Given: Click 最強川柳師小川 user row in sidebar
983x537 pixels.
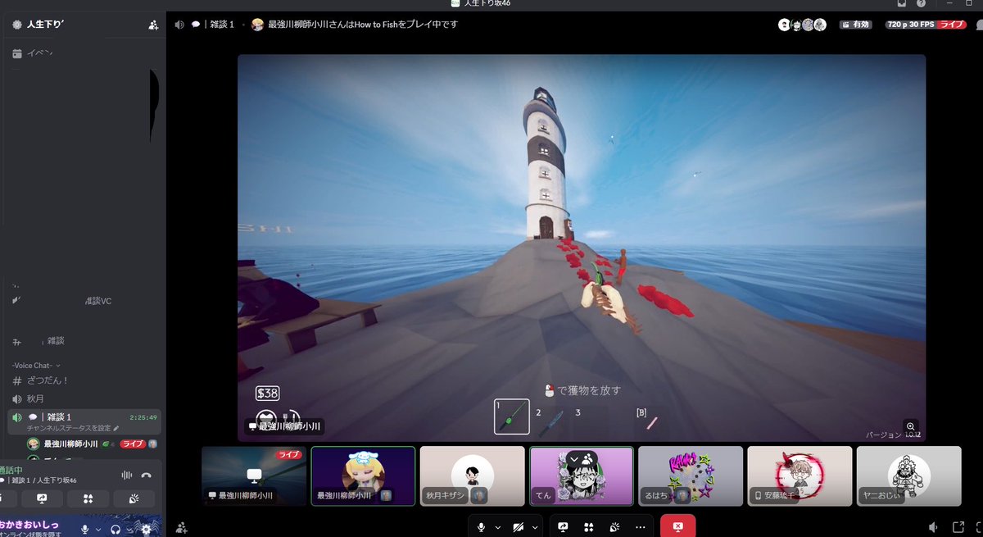Looking at the screenshot, I should tap(93, 444).
